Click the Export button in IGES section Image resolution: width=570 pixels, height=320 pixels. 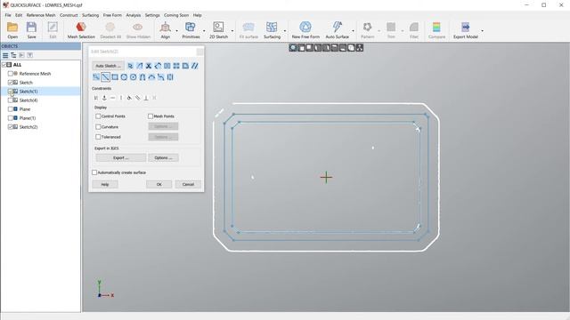[121, 158]
